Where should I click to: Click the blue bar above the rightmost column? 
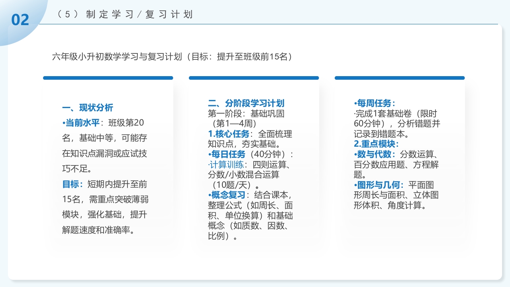pos(400,78)
